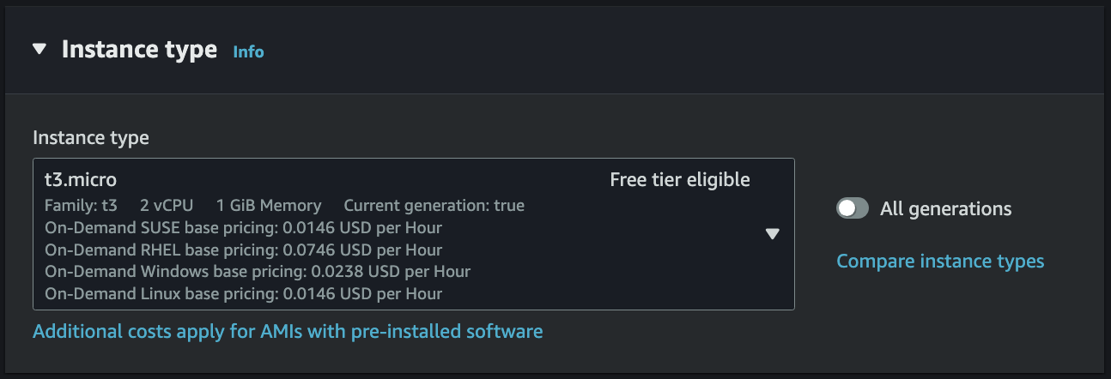Click the 1 GiB Memory detail text
The height and width of the screenshot is (379, 1111).
click(269, 206)
